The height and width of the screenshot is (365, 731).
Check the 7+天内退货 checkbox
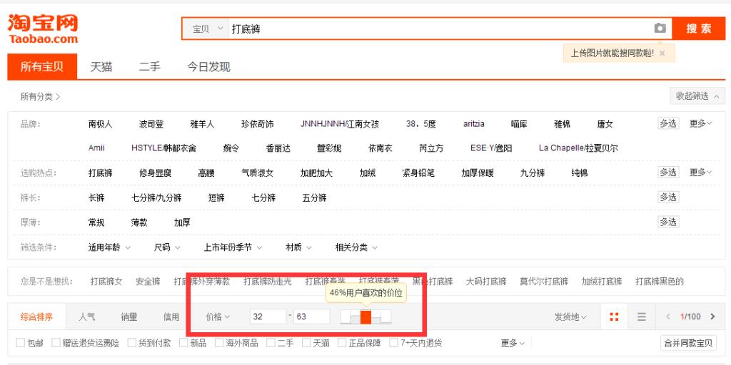click(394, 343)
